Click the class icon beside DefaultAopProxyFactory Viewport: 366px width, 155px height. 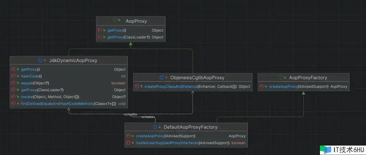point(155,127)
